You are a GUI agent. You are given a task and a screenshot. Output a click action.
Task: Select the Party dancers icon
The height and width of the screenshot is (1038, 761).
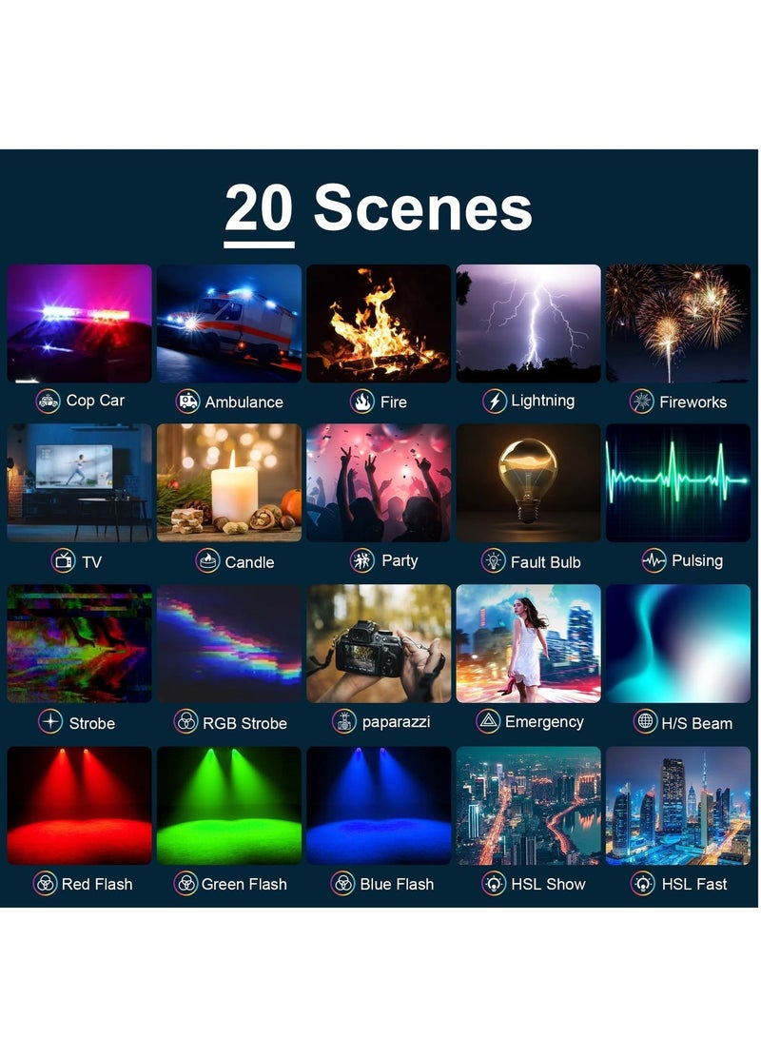point(362,561)
